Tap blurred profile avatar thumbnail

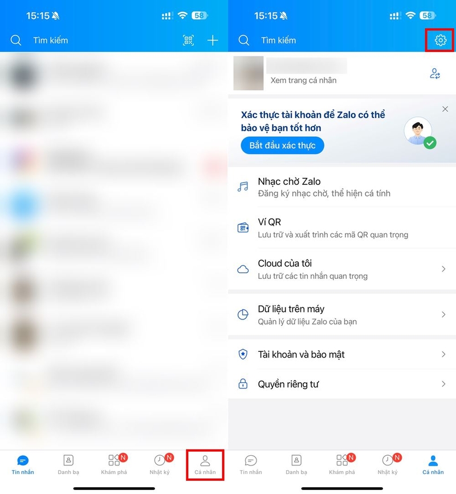click(x=249, y=73)
